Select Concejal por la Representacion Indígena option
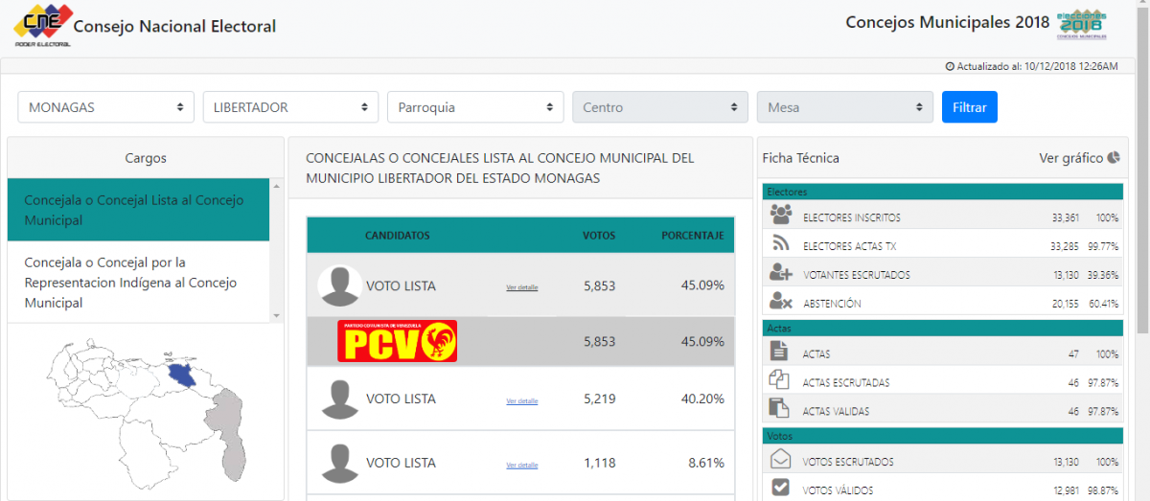1150x501 pixels. point(139,283)
